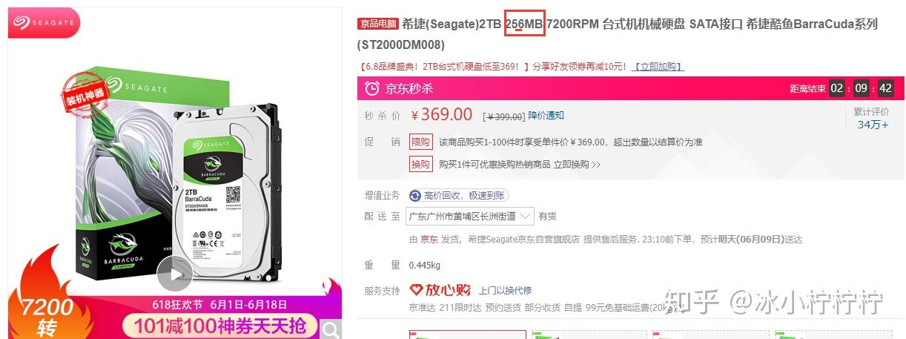Click the 京东秒杀 clock icon

(372, 89)
